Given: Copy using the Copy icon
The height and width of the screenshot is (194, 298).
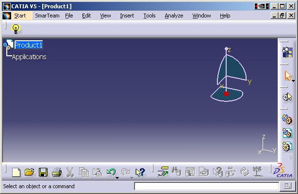Looking at the screenshot, I should coord(84,172).
